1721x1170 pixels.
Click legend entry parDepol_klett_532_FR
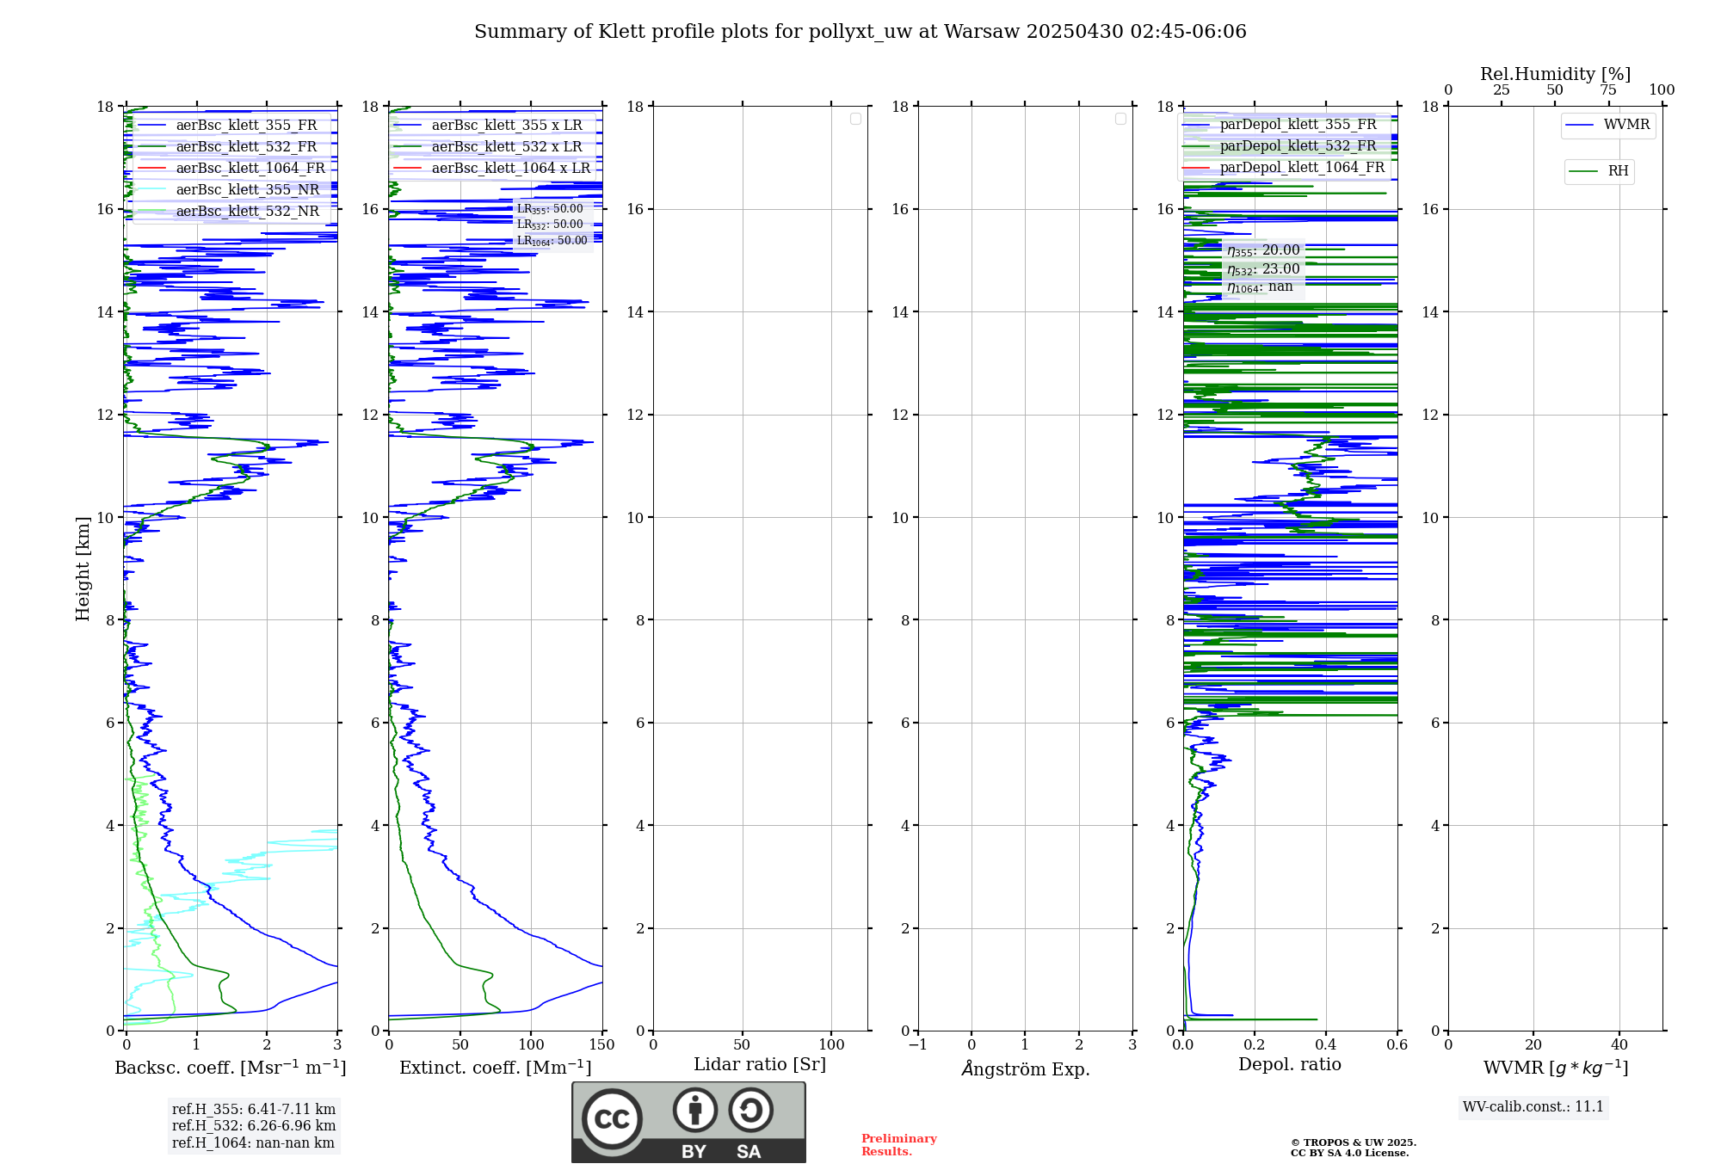tap(1280, 146)
